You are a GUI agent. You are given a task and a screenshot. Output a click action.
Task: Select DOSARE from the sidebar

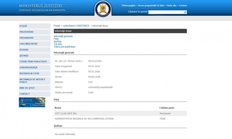coord(24,50)
